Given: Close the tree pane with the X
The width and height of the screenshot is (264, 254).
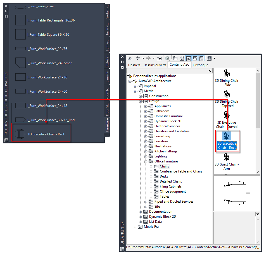Looking at the screenshot, I should pyautogui.click(x=210, y=71).
